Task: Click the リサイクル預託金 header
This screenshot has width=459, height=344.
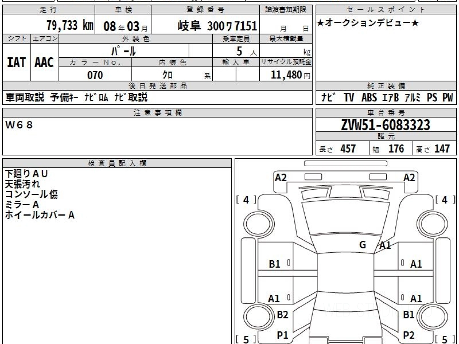Action: (x=286, y=62)
